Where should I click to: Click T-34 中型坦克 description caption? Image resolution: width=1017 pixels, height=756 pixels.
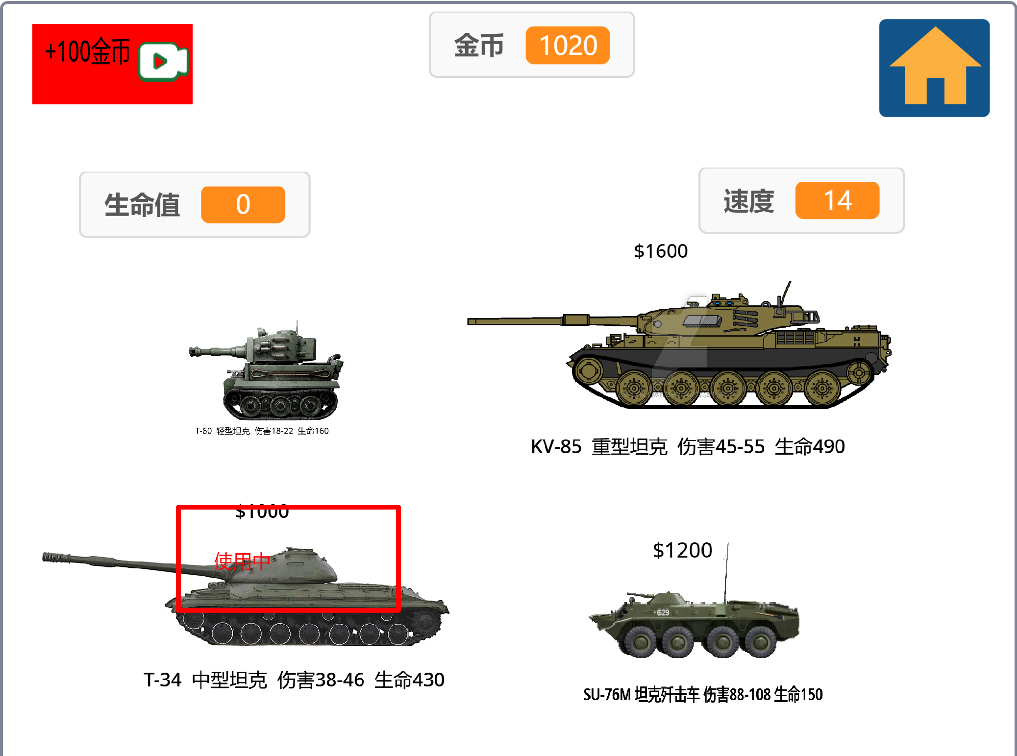[294, 680]
